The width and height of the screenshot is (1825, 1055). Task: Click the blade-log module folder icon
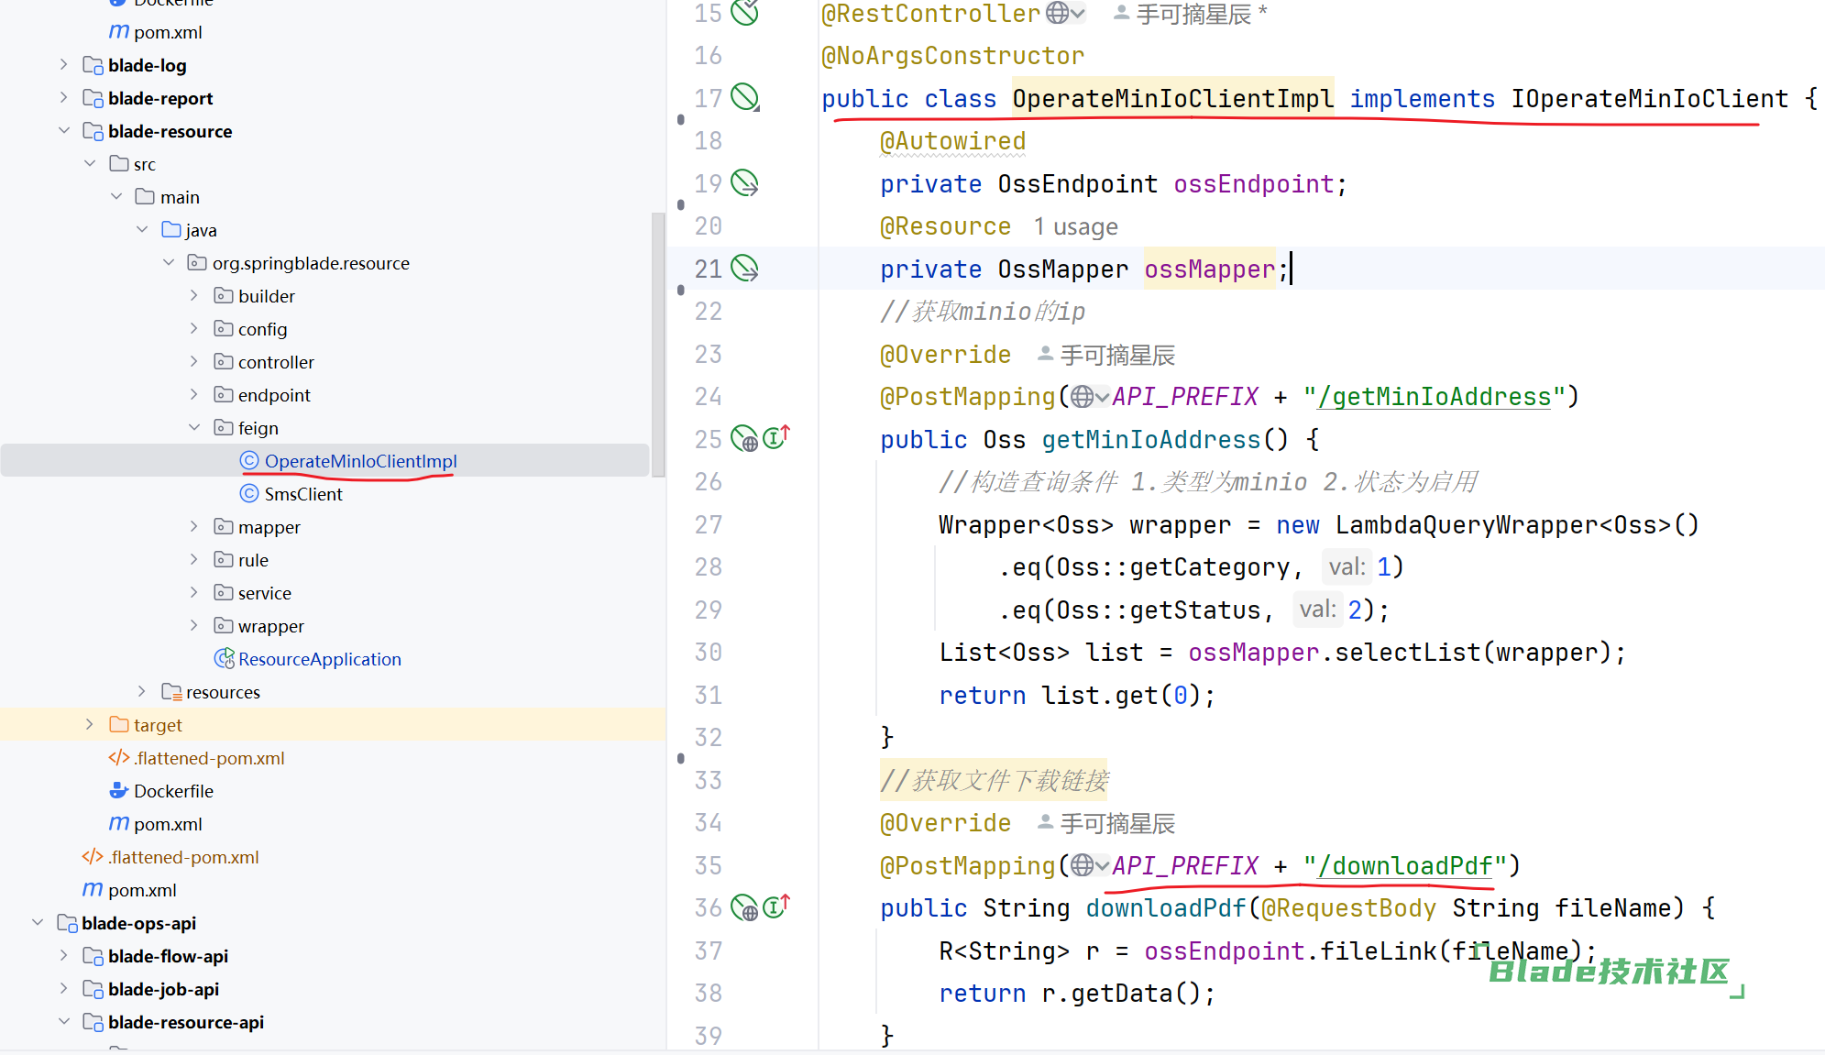click(x=93, y=65)
